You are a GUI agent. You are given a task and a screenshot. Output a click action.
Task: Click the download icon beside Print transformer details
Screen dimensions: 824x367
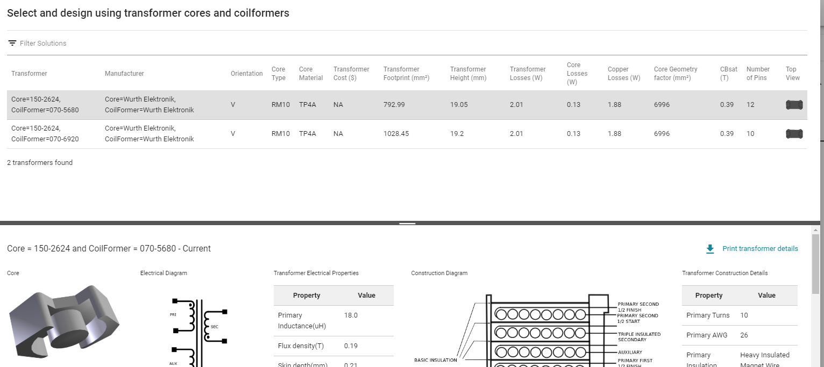coord(710,249)
